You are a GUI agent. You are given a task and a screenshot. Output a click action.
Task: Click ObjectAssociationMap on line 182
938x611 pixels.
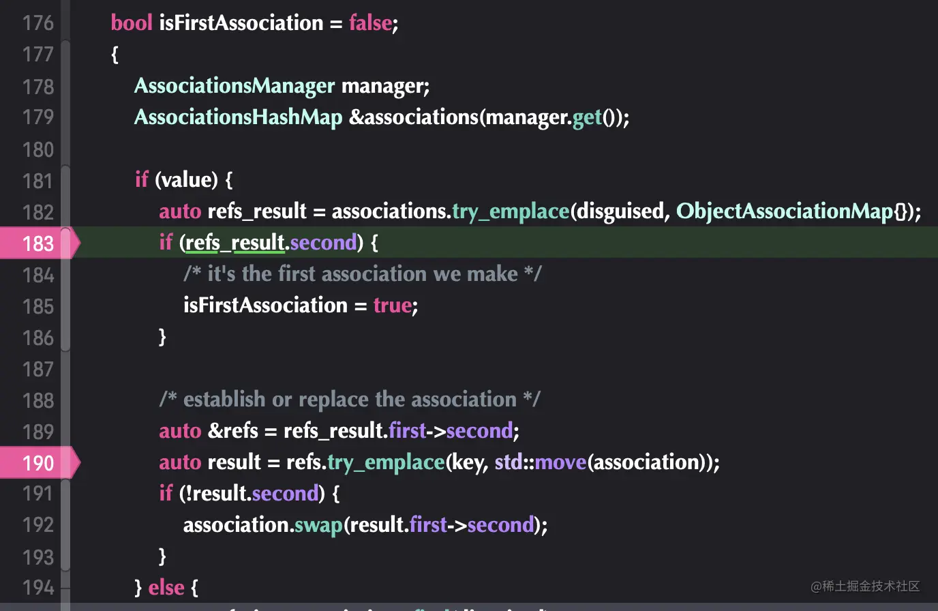[x=785, y=211]
